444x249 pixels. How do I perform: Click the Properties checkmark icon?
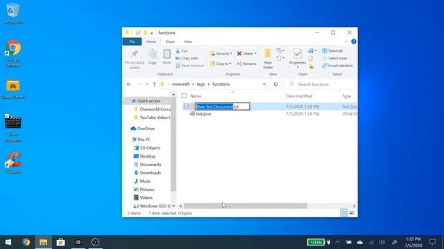[x=298, y=54]
